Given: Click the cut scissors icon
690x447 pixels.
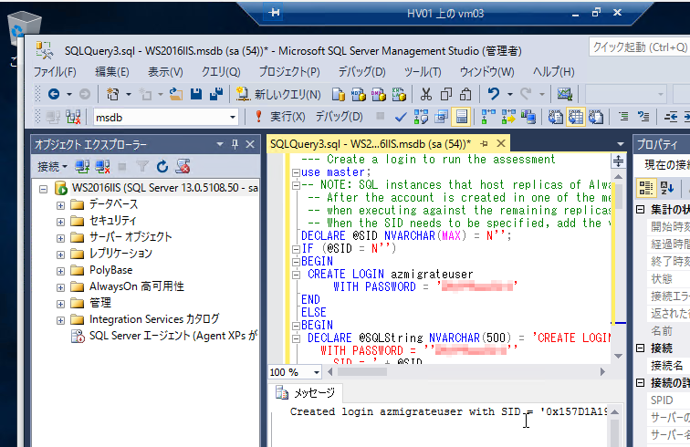Looking at the screenshot, I should (x=426, y=94).
